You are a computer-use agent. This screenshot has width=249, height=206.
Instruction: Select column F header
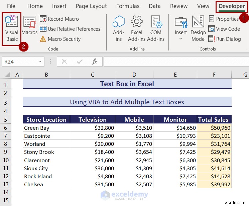[x=214, y=74]
